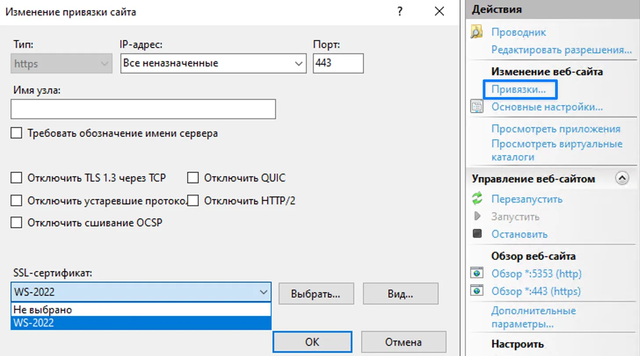
Task: Click the browse icon for *:5353 (http)
Action: point(477,273)
